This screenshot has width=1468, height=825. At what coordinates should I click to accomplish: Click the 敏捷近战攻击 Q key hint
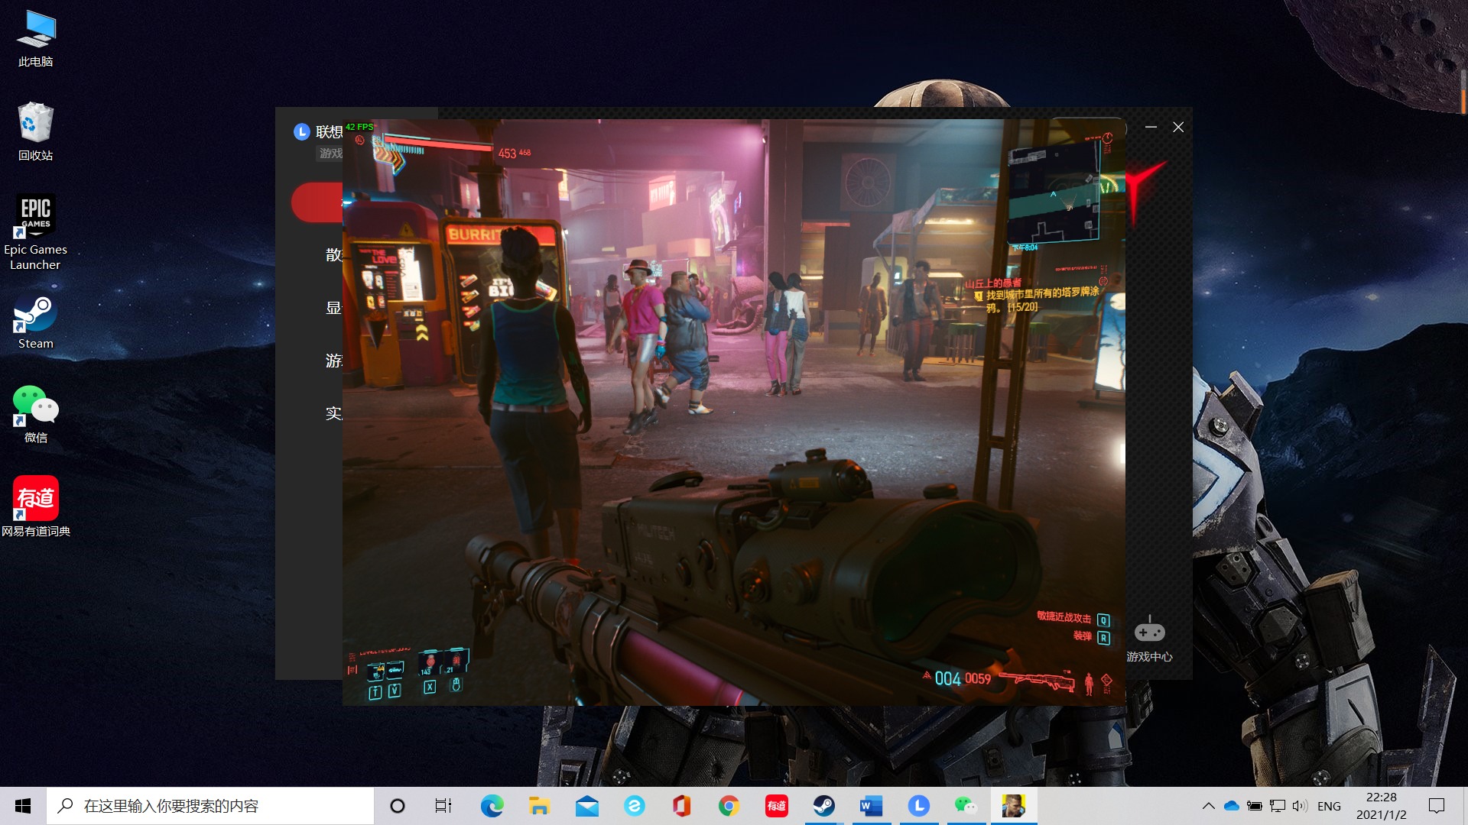pos(1073,619)
